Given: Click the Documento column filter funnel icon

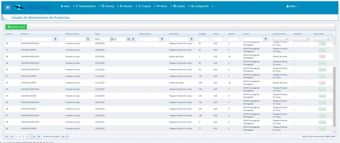Looking at the screenshot, I should [192, 39].
